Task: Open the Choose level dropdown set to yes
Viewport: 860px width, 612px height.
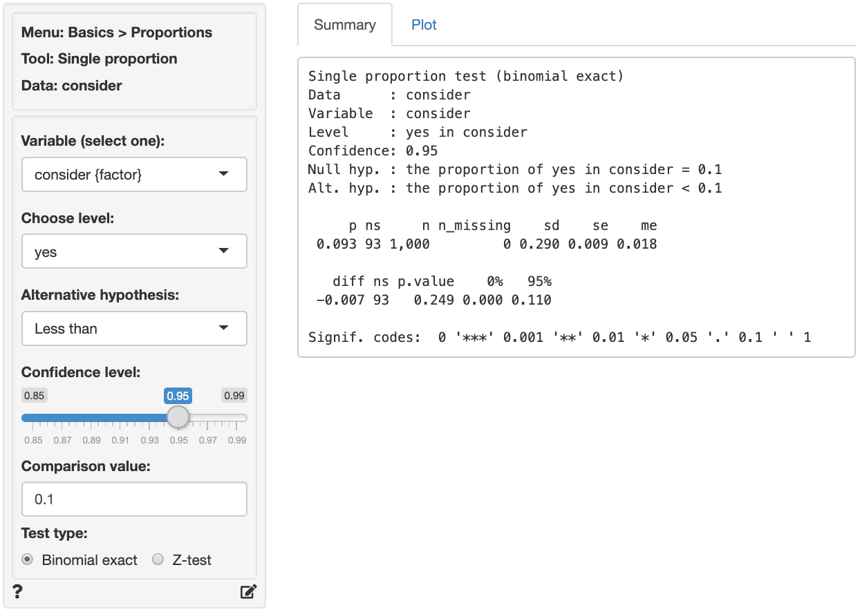Action: (x=134, y=252)
